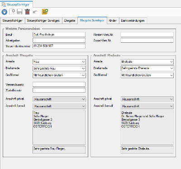181x169 pixels.
Task: Click into the Arbeitgeber input field
Action: (59, 40)
